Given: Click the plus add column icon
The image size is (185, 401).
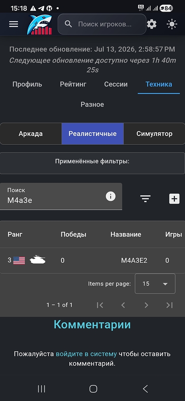Looking at the screenshot, I should (x=174, y=199).
